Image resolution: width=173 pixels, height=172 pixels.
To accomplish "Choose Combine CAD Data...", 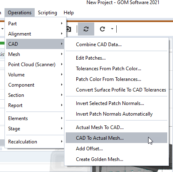I will (x=116, y=45).
